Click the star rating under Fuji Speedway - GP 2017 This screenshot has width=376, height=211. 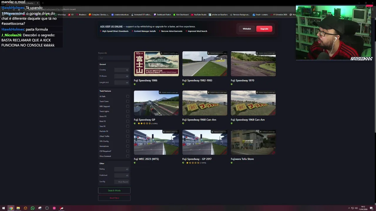point(193,163)
